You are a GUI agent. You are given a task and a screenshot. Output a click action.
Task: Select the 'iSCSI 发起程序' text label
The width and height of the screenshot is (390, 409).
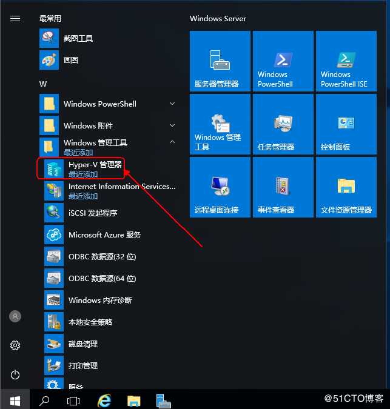(93, 213)
